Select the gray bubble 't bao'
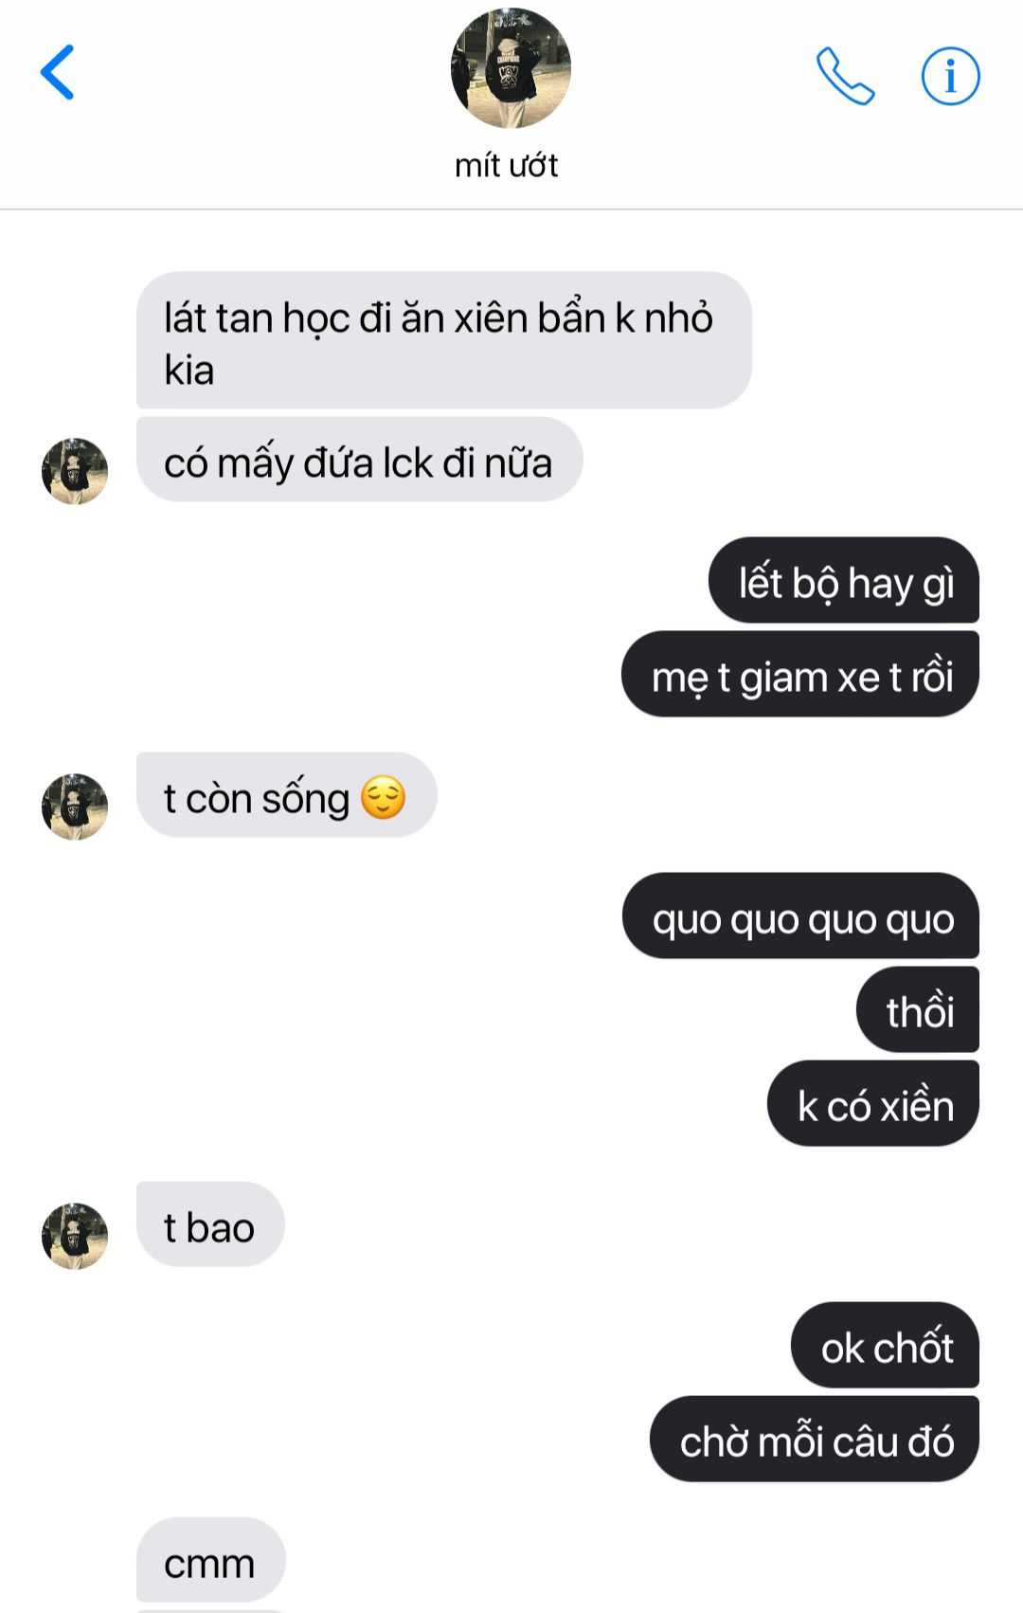This screenshot has width=1023, height=1613. (x=210, y=1224)
